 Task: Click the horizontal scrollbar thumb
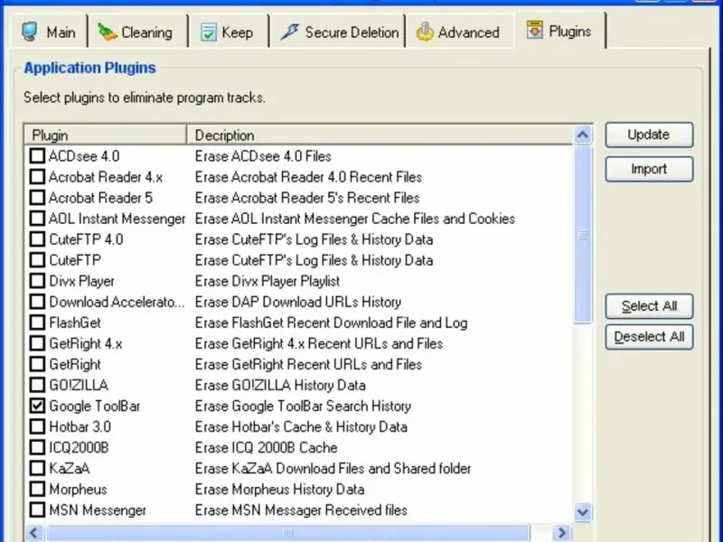[x=287, y=533]
